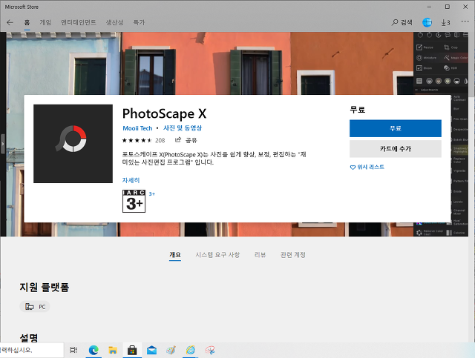Open Internet Explorer from taskbar
Image resolution: width=475 pixels, height=358 pixels.
(190, 350)
